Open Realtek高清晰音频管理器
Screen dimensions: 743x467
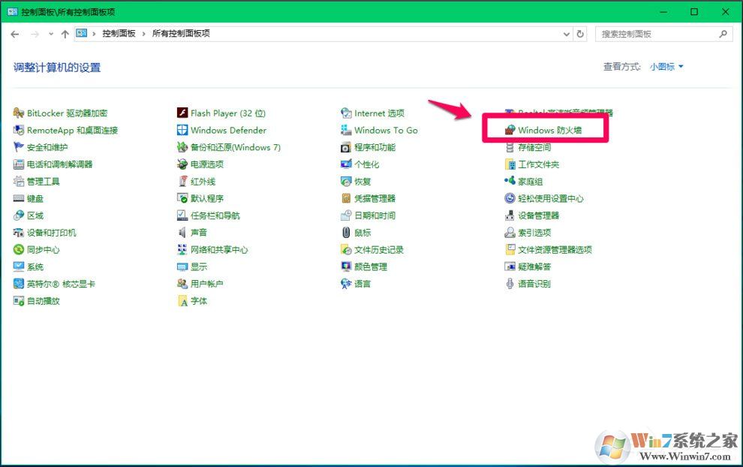pyautogui.click(x=563, y=113)
